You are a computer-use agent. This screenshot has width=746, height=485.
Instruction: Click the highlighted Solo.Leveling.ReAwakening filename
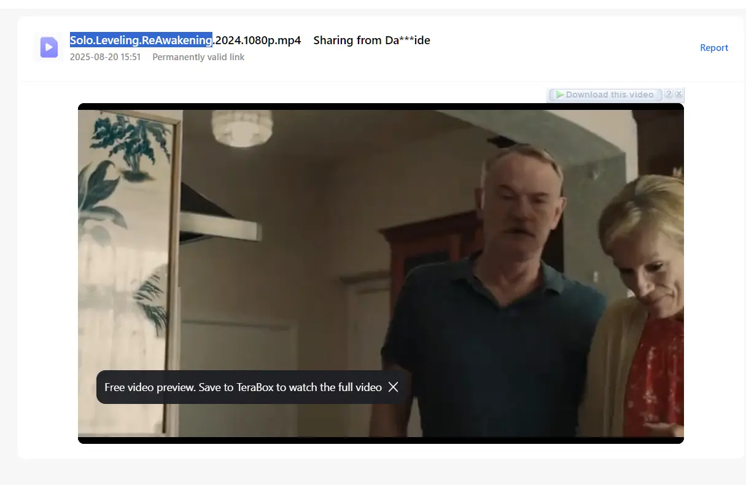point(141,41)
